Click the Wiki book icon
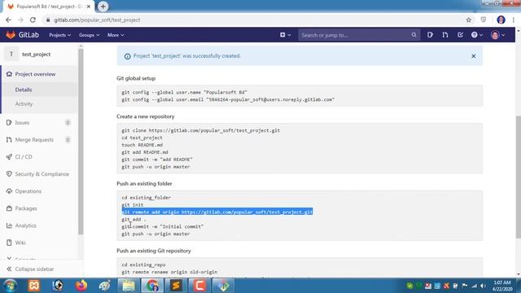This screenshot has width=521, height=293. point(9,243)
